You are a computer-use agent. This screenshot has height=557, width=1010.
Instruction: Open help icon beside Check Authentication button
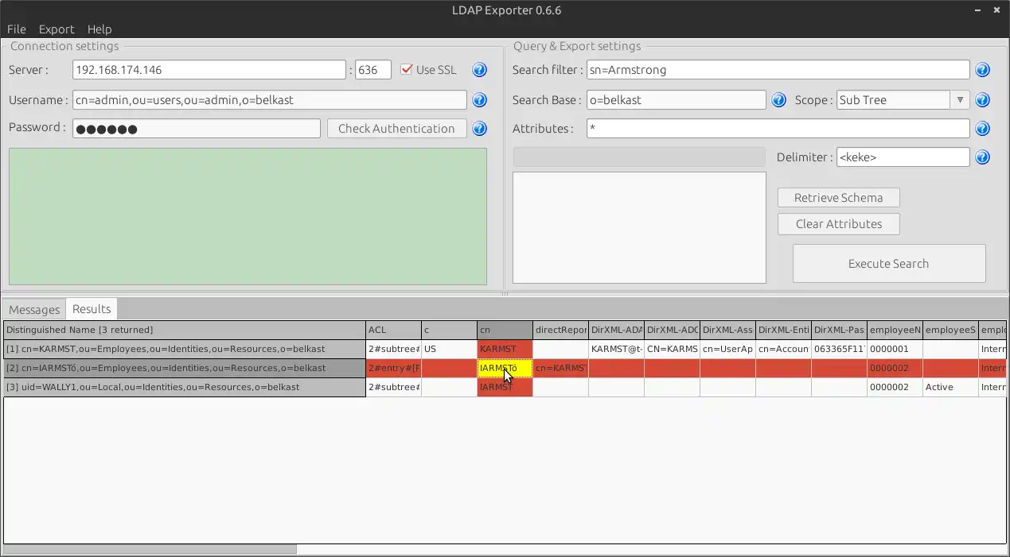[x=479, y=129]
